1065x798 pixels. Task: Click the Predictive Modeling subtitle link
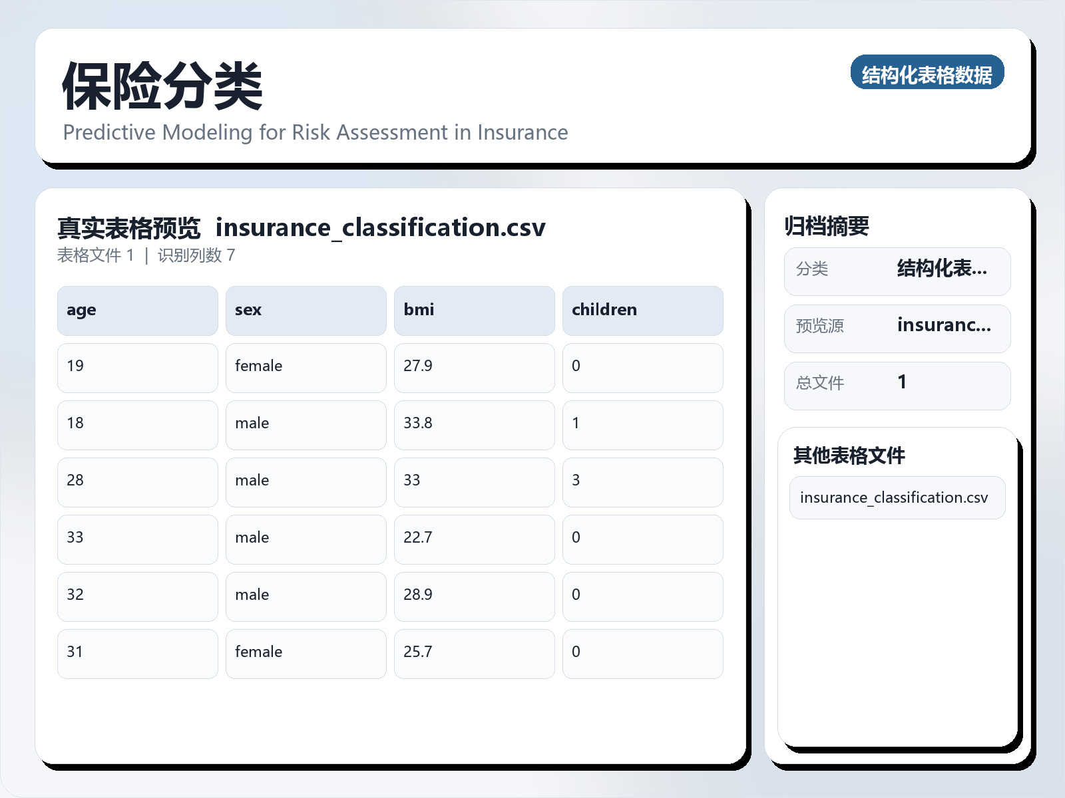[316, 132]
